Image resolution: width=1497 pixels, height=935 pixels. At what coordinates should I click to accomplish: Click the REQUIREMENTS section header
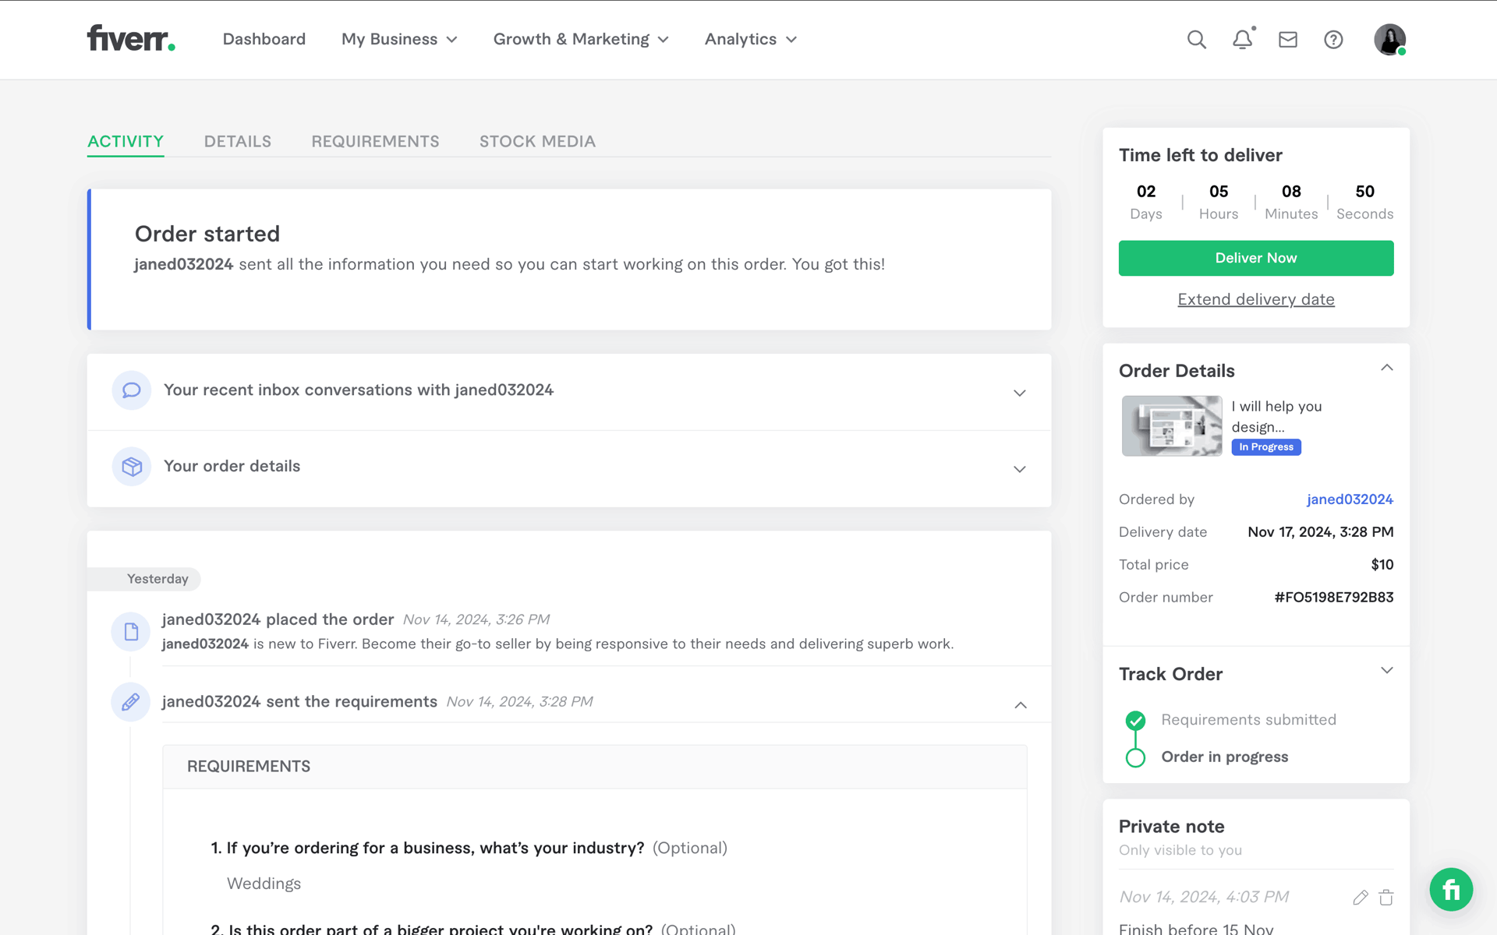tap(249, 767)
